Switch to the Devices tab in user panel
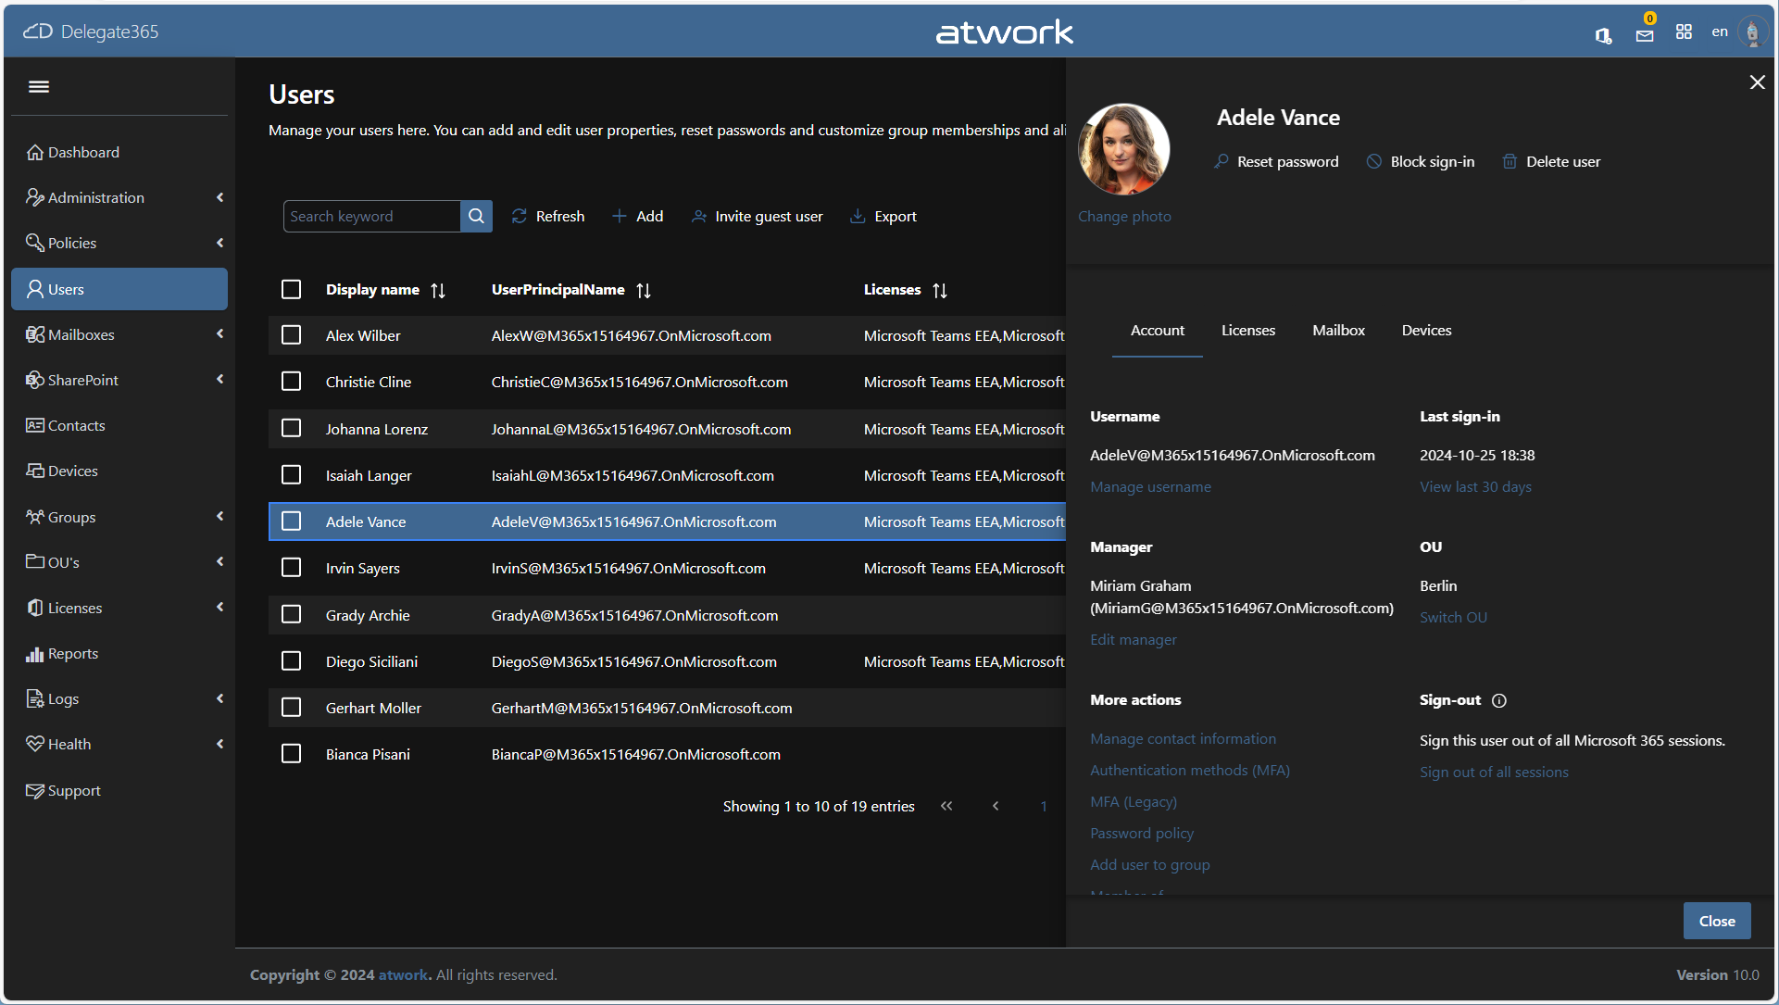 pos(1426,331)
